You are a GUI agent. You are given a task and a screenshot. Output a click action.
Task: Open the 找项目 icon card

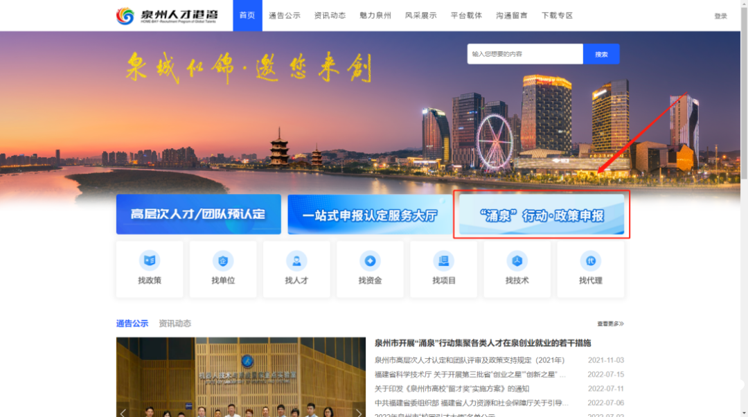(444, 269)
